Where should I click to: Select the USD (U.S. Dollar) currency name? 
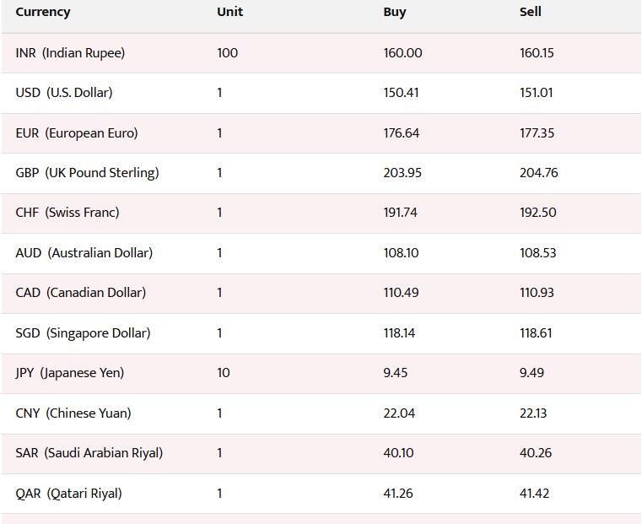[64, 93]
